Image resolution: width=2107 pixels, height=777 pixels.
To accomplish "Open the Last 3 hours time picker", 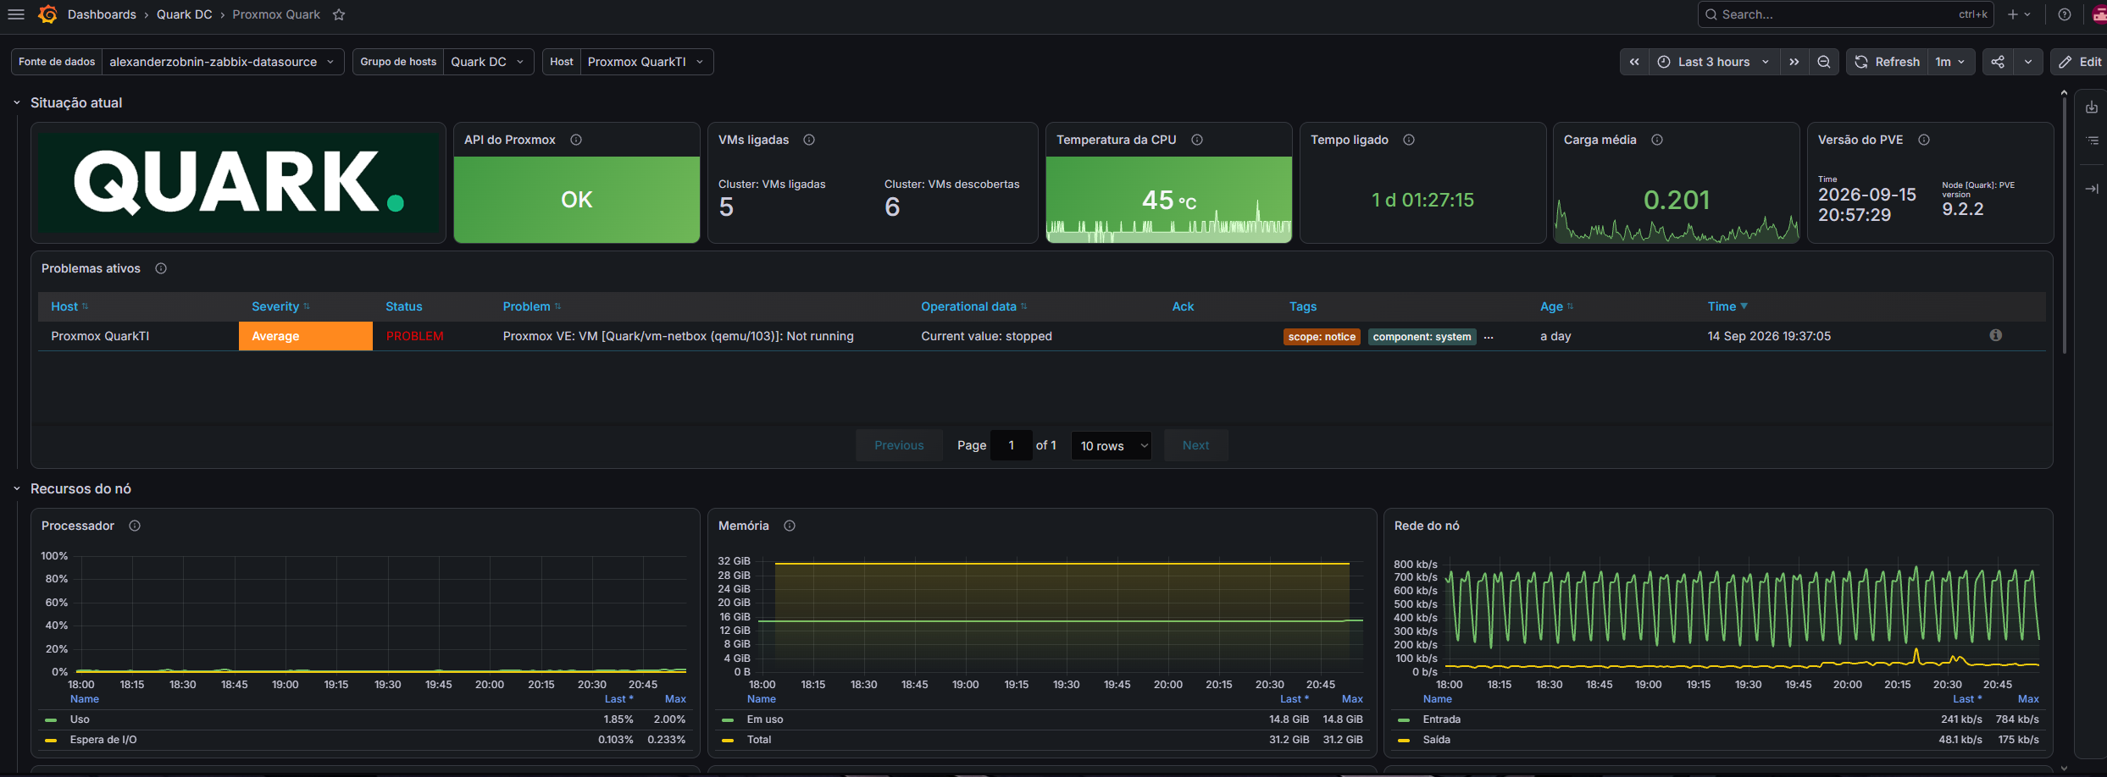I will 1714,62.
